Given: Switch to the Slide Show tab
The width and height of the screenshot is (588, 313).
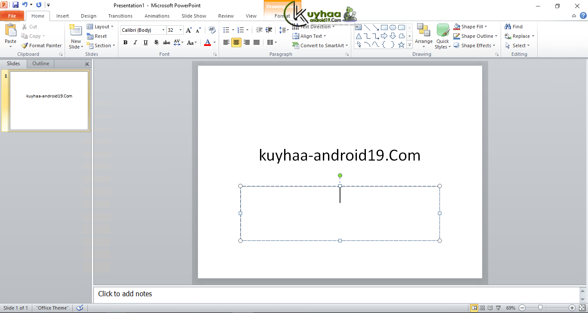Looking at the screenshot, I should pos(194,16).
